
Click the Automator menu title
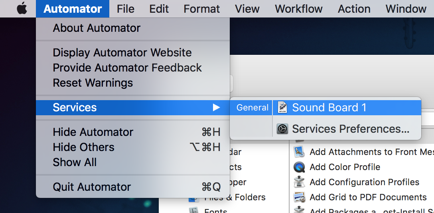tap(73, 9)
